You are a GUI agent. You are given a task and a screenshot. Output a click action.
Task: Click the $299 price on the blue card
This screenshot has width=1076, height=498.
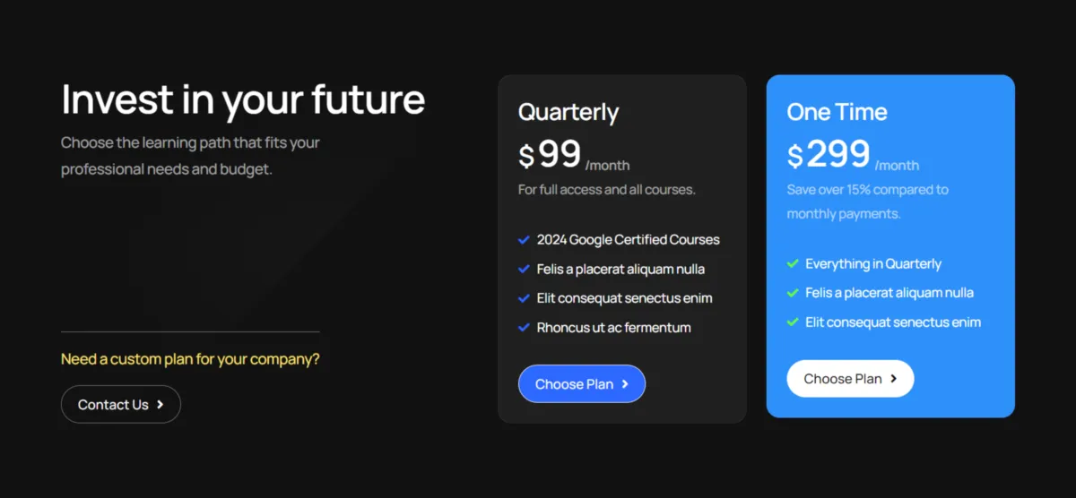coord(853,155)
